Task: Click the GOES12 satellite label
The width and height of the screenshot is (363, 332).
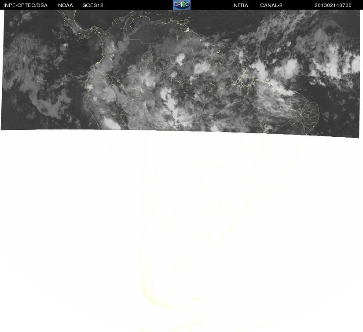Action: (93, 5)
